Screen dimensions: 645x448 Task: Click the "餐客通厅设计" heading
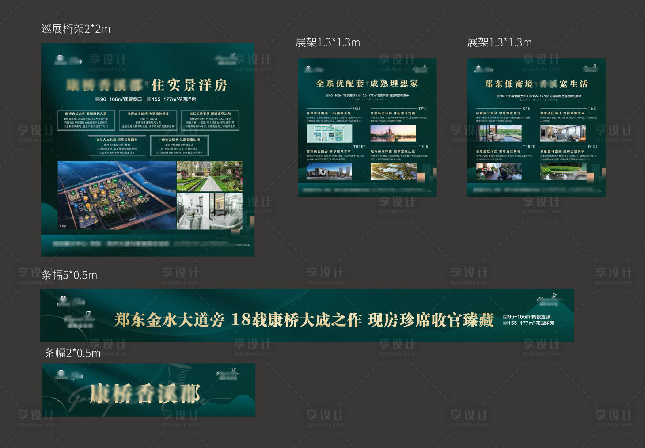(x=550, y=114)
